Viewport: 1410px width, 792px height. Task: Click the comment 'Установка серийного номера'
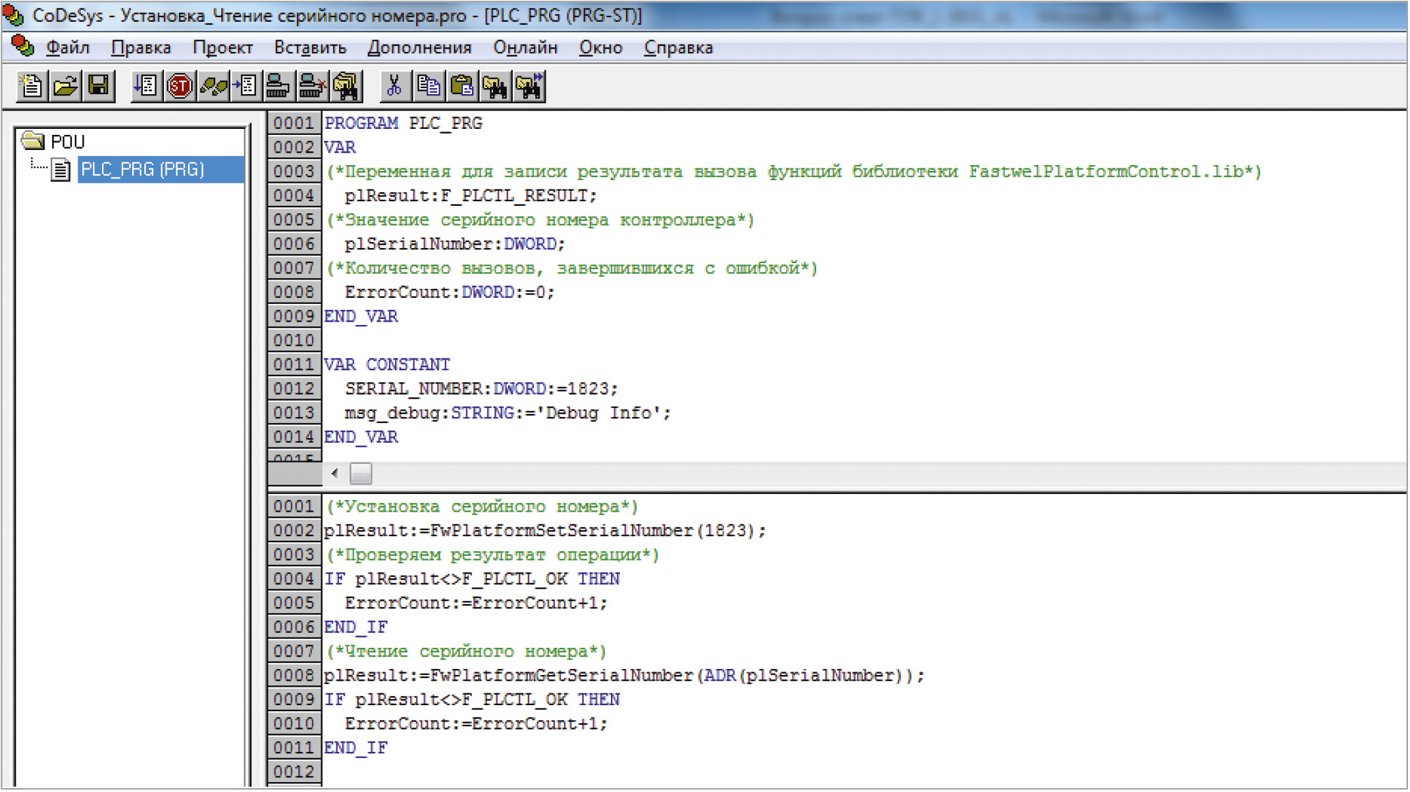coord(482,507)
